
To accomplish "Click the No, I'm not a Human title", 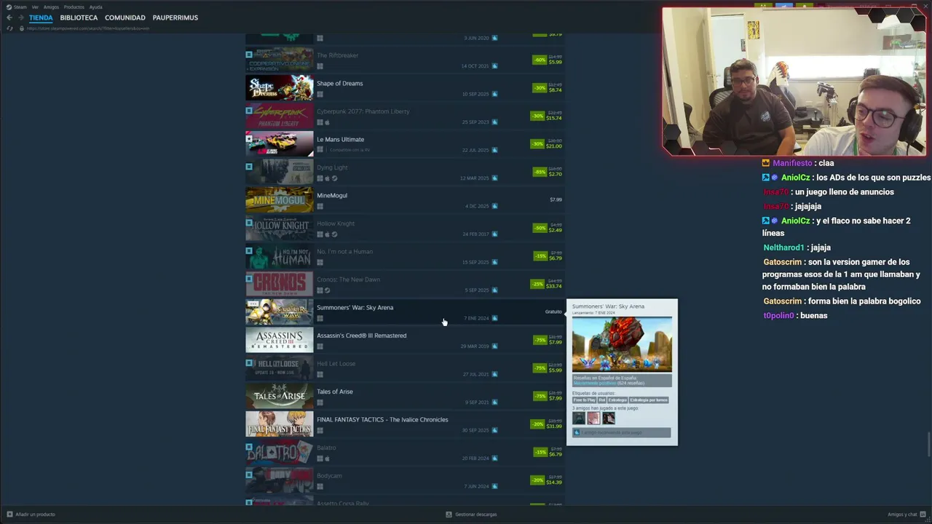I will pyautogui.click(x=344, y=252).
